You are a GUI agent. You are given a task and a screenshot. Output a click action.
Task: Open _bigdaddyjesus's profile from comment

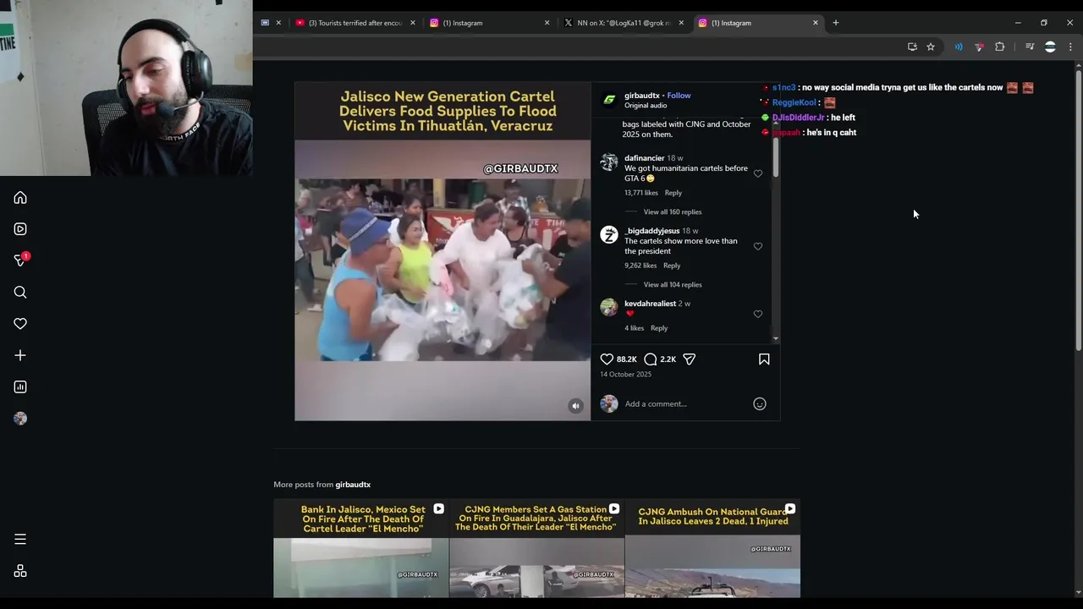coord(651,231)
